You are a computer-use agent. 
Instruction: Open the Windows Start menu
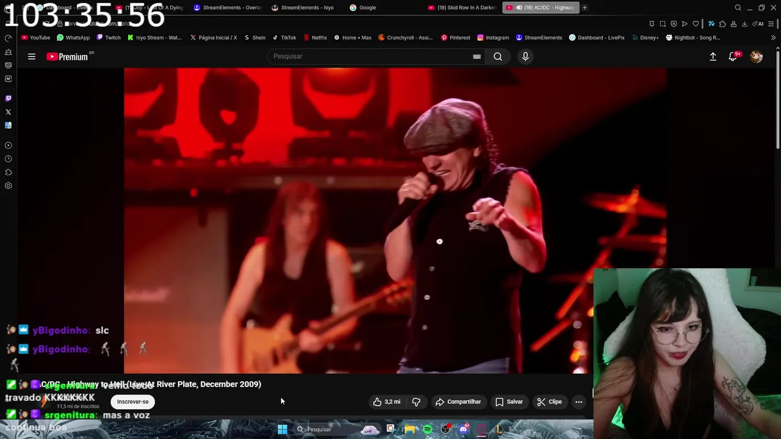point(283,429)
